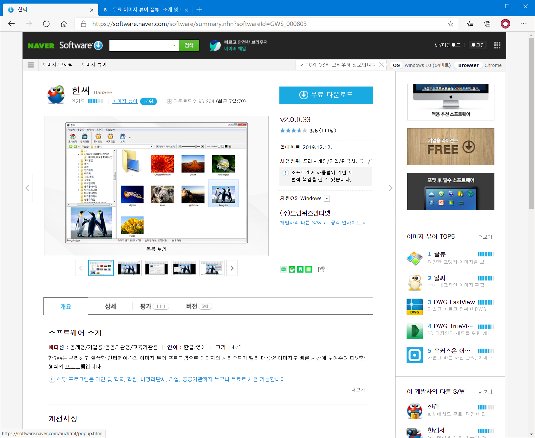Click the page vertical scrollbar
535x438 pixels.
(x=532, y=124)
